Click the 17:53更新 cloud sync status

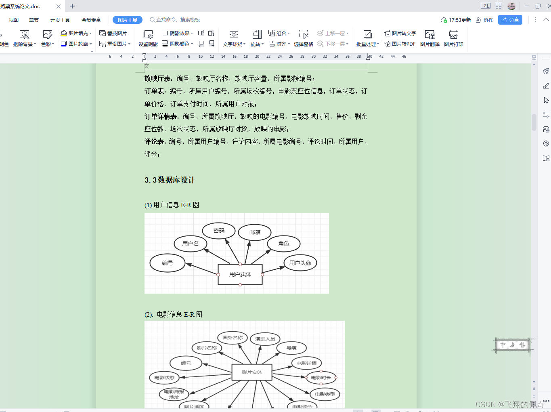456,20
